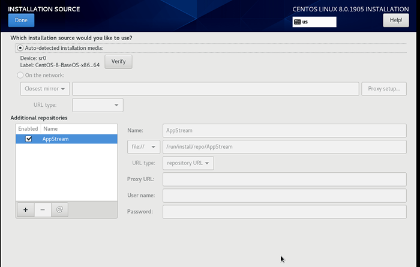This screenshot has width=420, height=267.
Task: Open the Closest mirror dropdown
Action: click(x=45, y=89)
